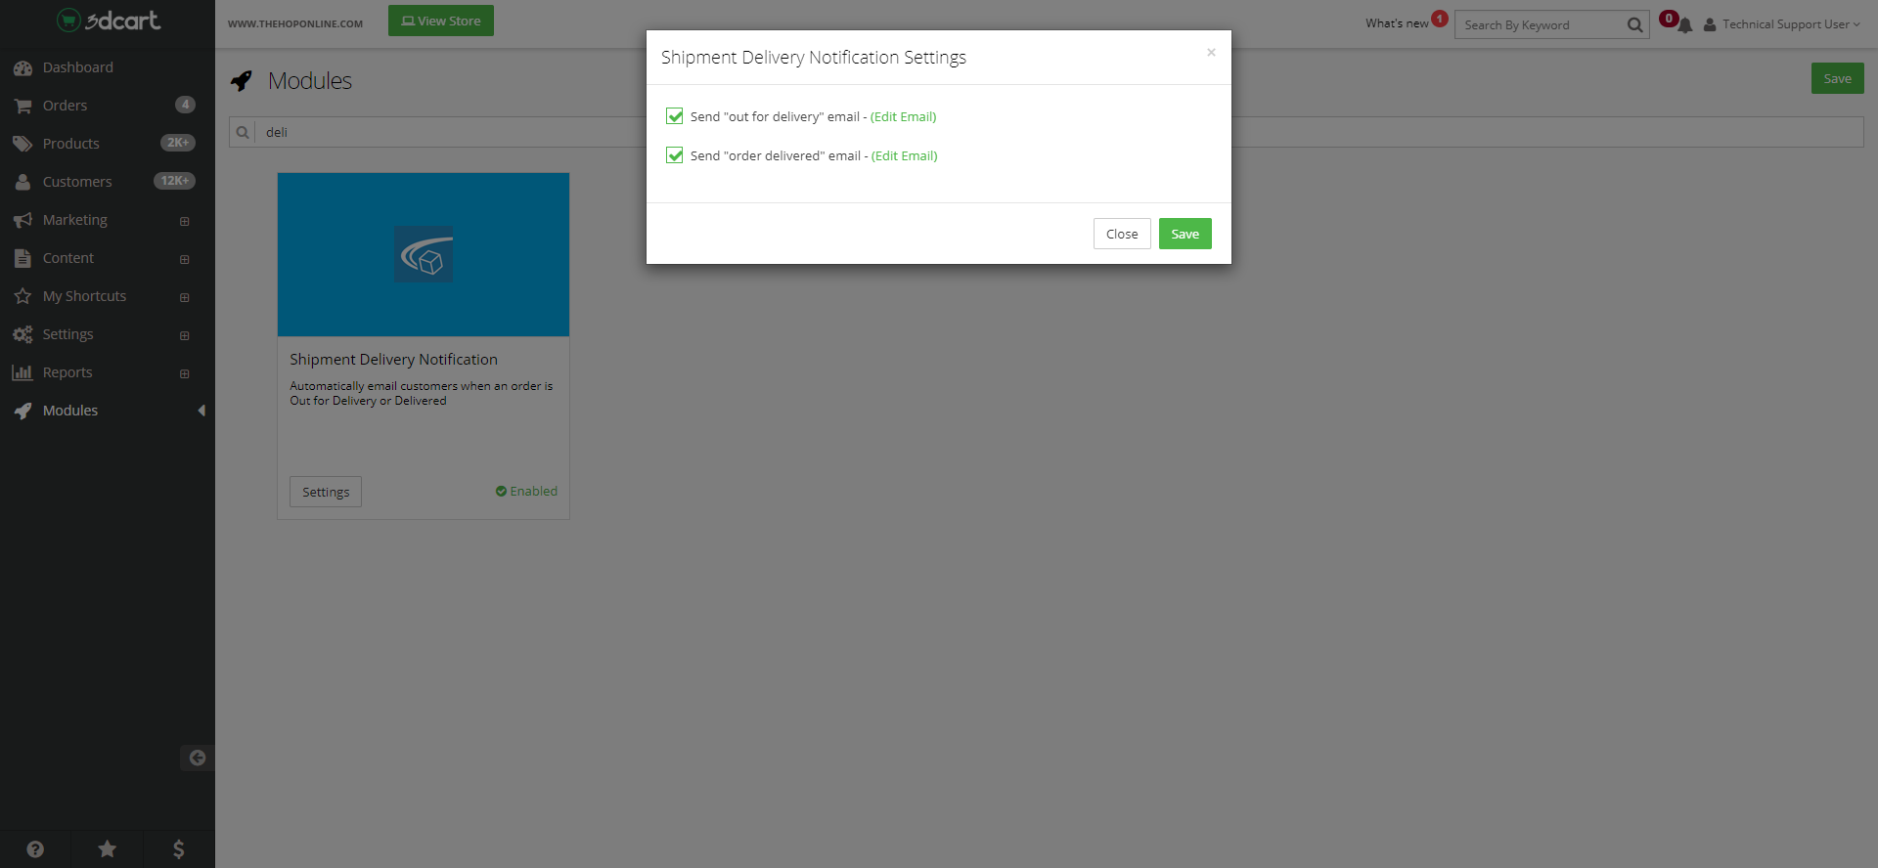The width and height of the screenshot is (1878, 868).
Task: Click the 3dcart logo
Action: [108, 21]
